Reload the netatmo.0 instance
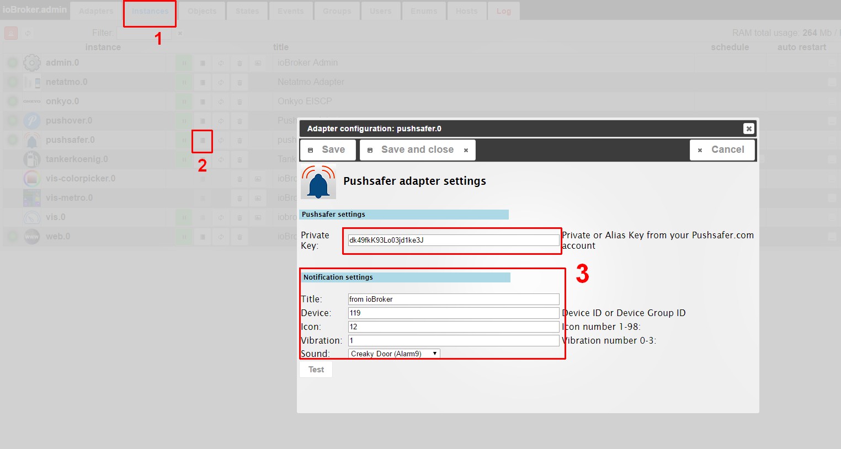 click(x=221, y=83)
